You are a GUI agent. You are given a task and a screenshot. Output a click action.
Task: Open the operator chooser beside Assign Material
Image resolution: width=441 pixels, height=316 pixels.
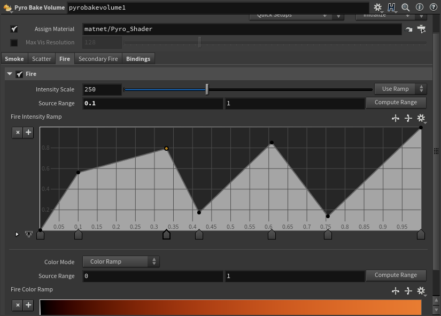point(422,29)
